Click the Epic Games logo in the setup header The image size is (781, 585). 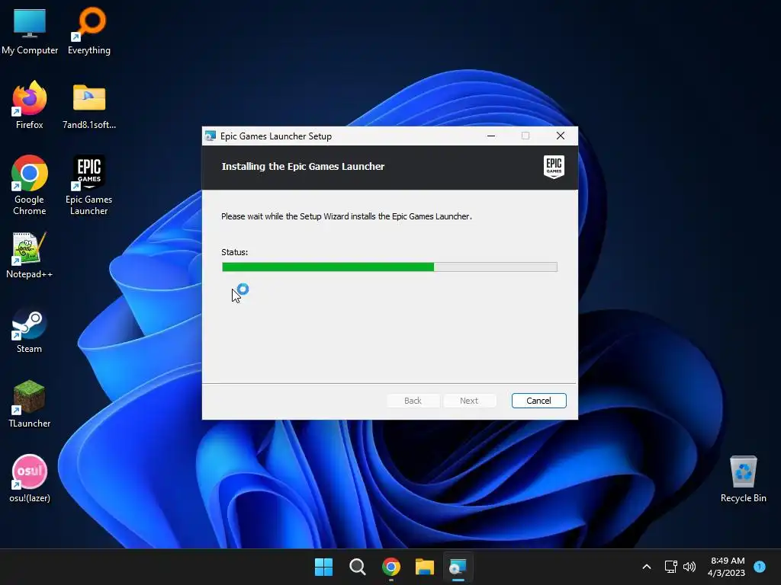coord(554,167)
